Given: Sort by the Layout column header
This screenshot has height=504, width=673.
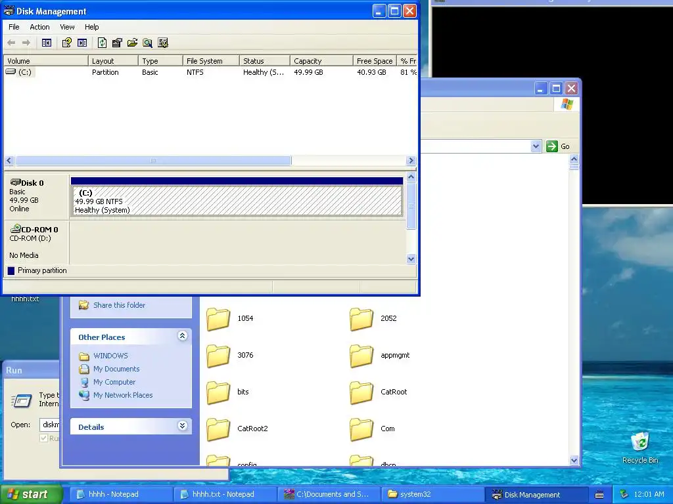Looking at the screenshot, I should click(113, 60).
